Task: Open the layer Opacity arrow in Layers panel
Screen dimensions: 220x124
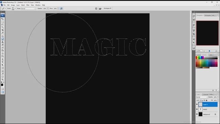Action: (218, 97)
